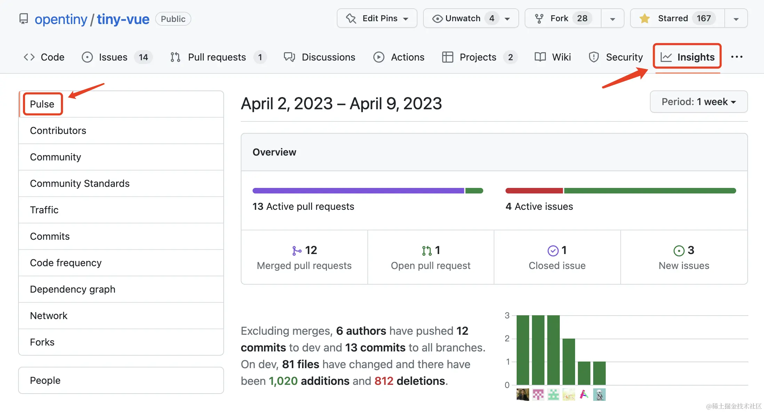Open the Issues tab
This screenshot has height=412, width=764.
[x=117, y=57]
